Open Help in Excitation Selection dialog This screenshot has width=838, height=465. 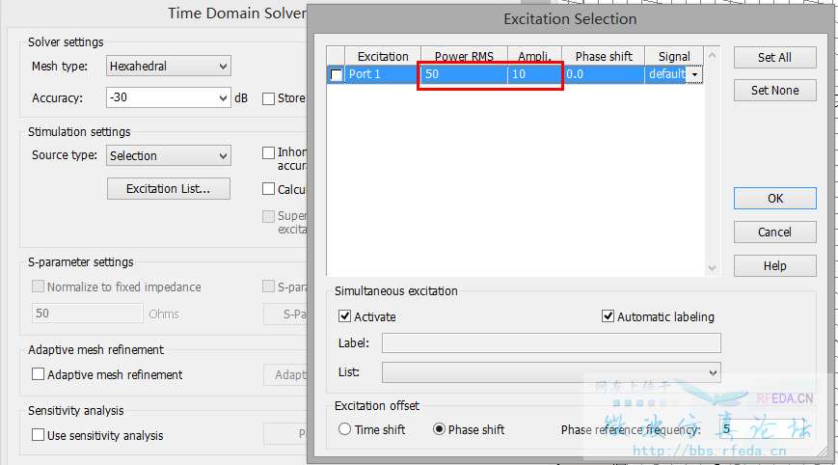tap(774, 265)
